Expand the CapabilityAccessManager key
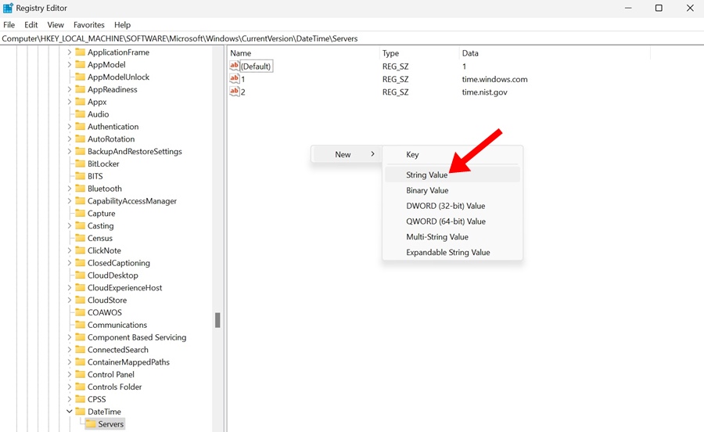The image size is (704, 432). point(69,200)
